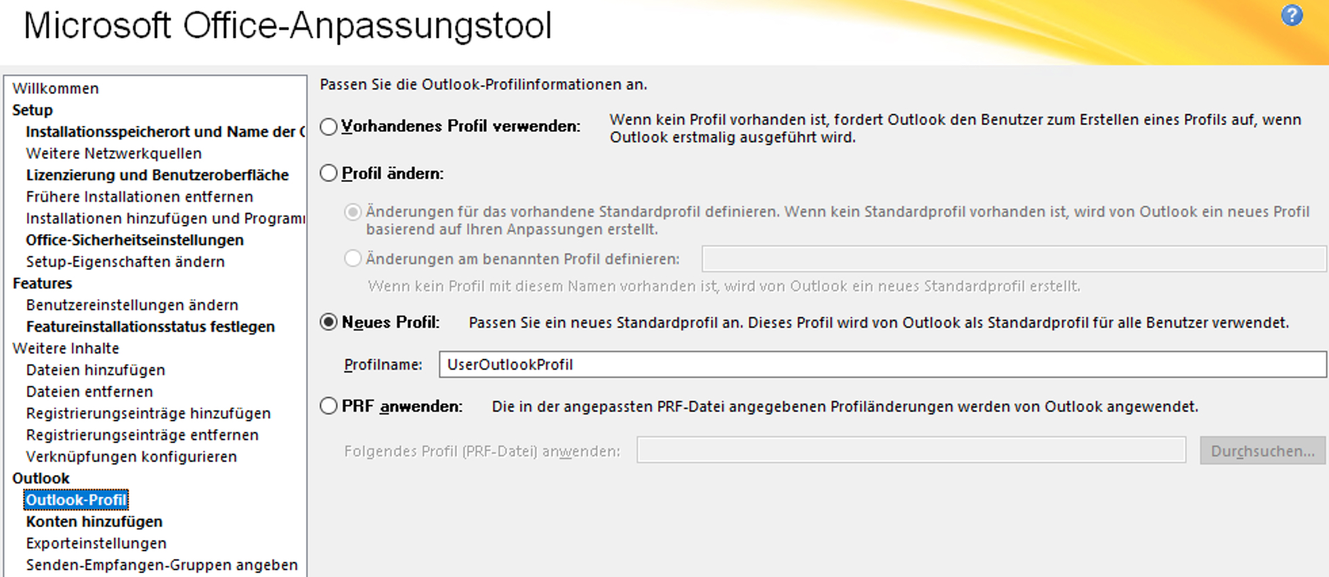Open the help question mark icon
Image resolution: width=1329 pixels, height=577 pixels.
click(1292, 15)
